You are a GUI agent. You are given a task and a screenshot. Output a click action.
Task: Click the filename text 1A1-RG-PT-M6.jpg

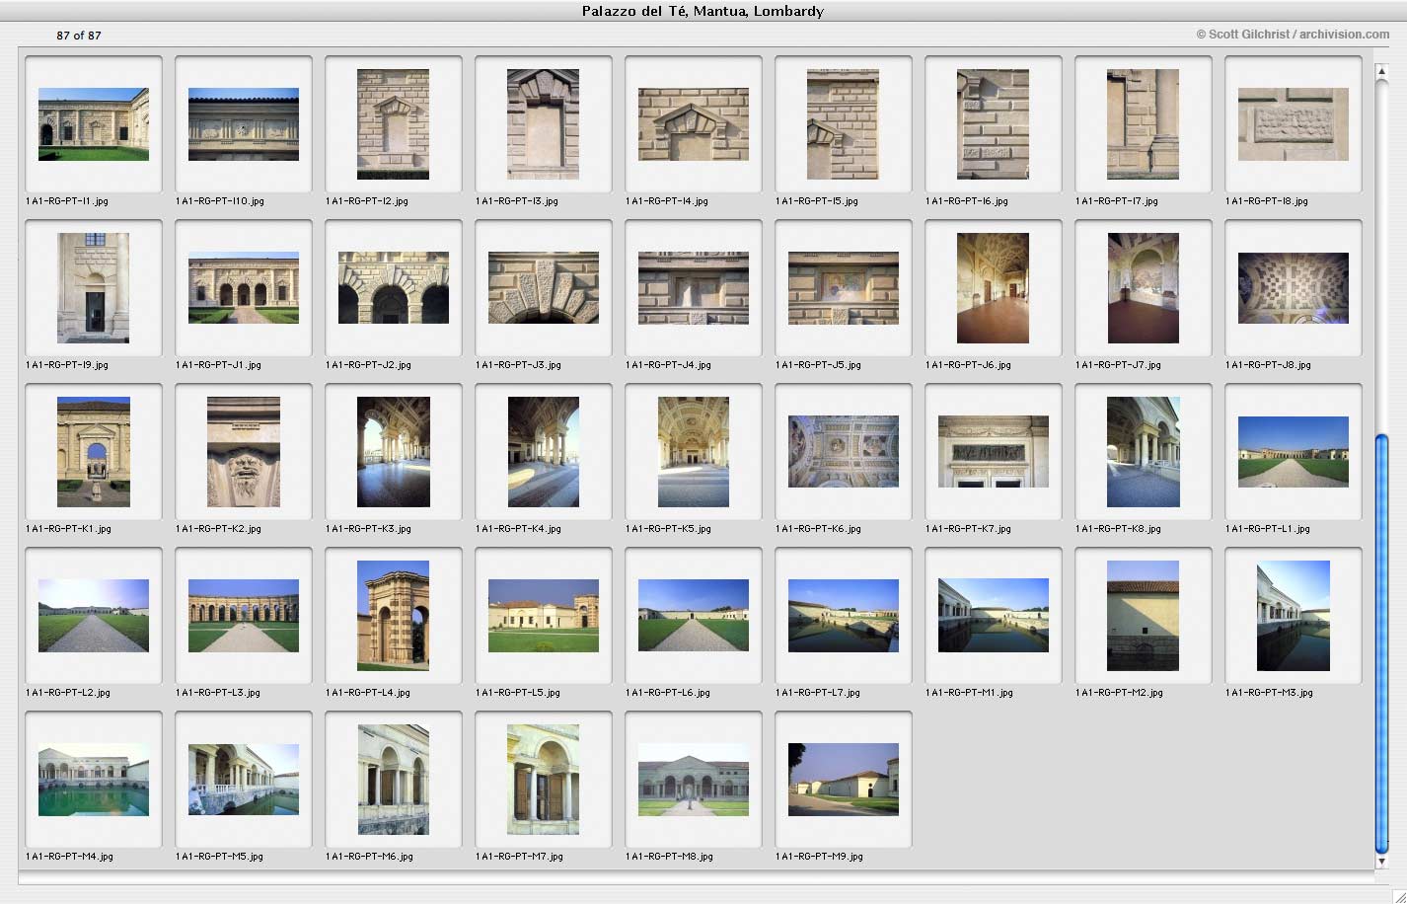pyautogui.click(x=369, y=857)
